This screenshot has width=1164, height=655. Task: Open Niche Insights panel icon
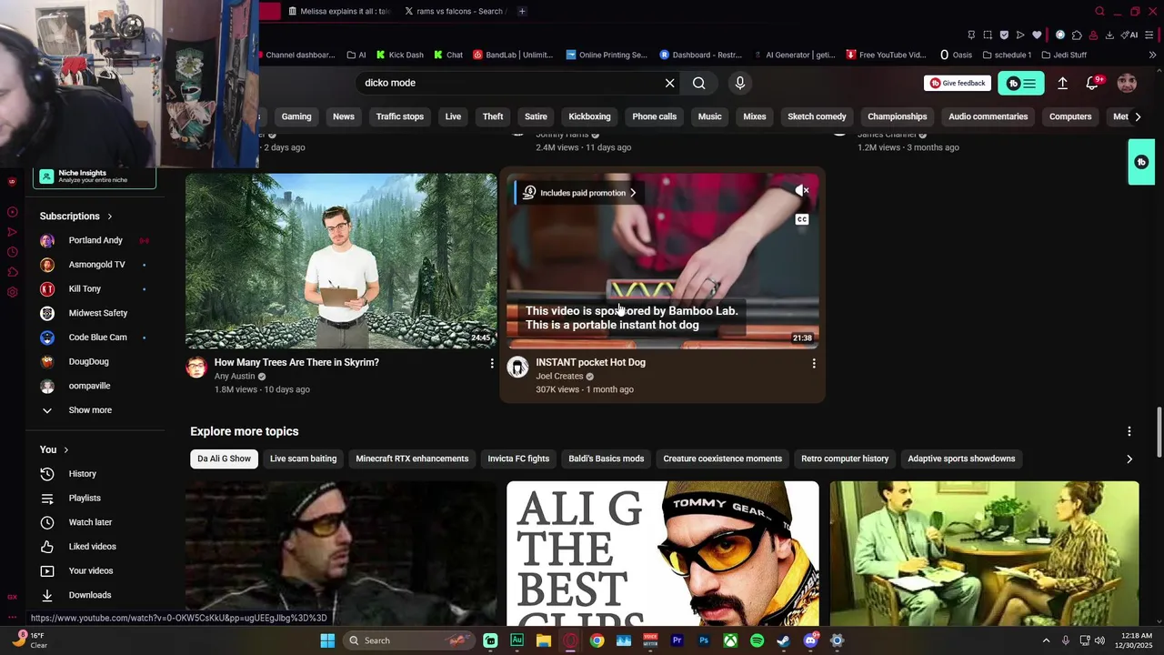coord(46,176)
